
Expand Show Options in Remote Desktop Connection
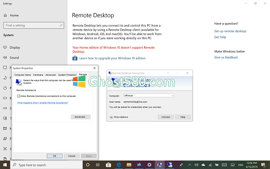pyautogui.click(x=119, y=117)
